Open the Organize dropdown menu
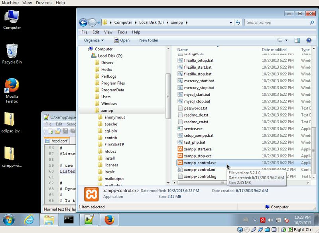Image resolution: width=319 pixels, height=233 pixels. 94,40
